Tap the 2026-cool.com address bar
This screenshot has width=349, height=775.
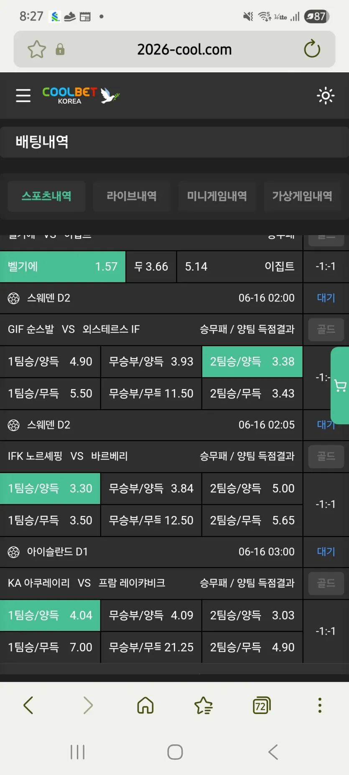[x=184, y=49]
